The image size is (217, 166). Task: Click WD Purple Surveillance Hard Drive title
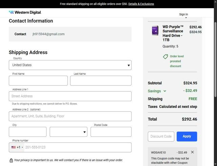(173, 33)
